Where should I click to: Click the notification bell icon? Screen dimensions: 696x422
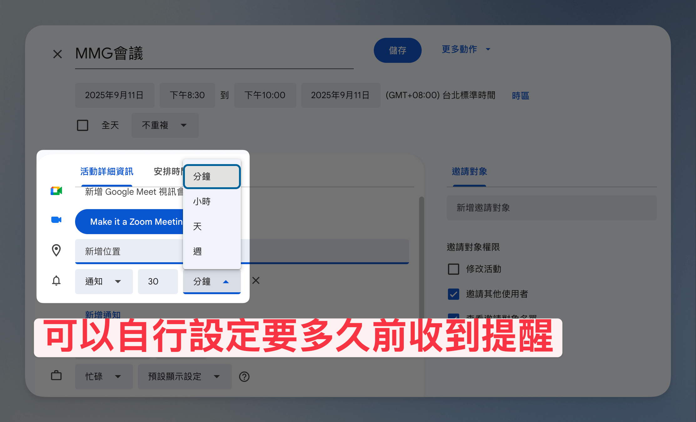[x=56, y=281]
